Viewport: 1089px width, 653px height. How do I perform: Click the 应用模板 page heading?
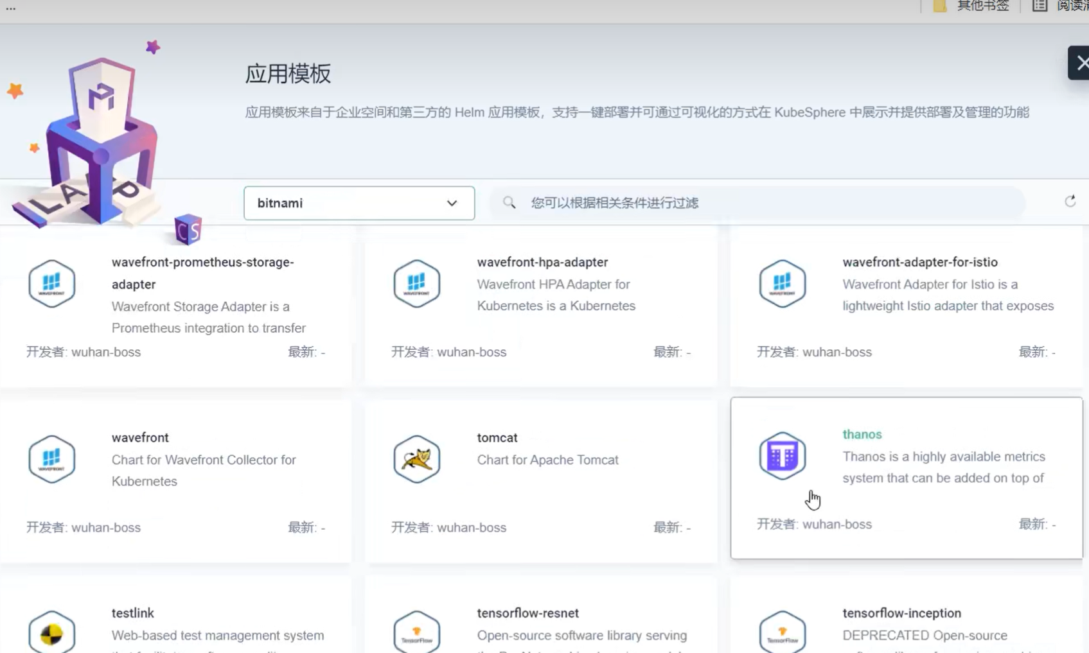pos(288,74)
